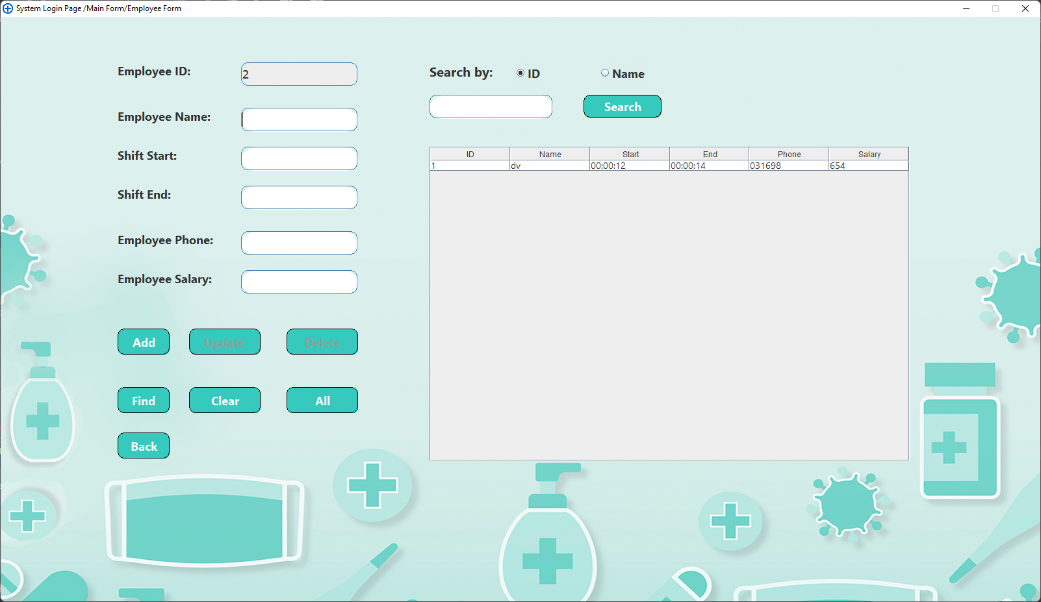Click the Delete button

tap(322, 342)
